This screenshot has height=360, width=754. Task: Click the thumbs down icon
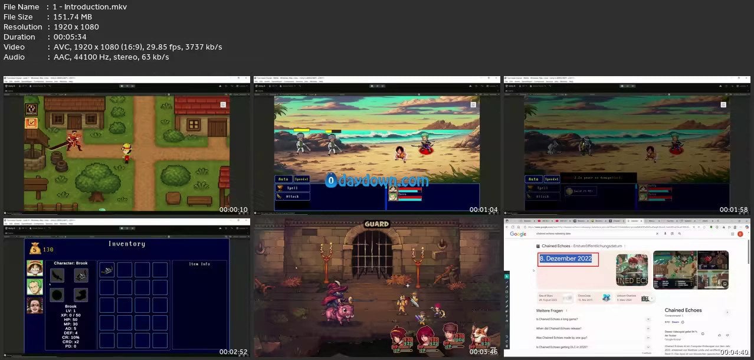pos(727,335)
